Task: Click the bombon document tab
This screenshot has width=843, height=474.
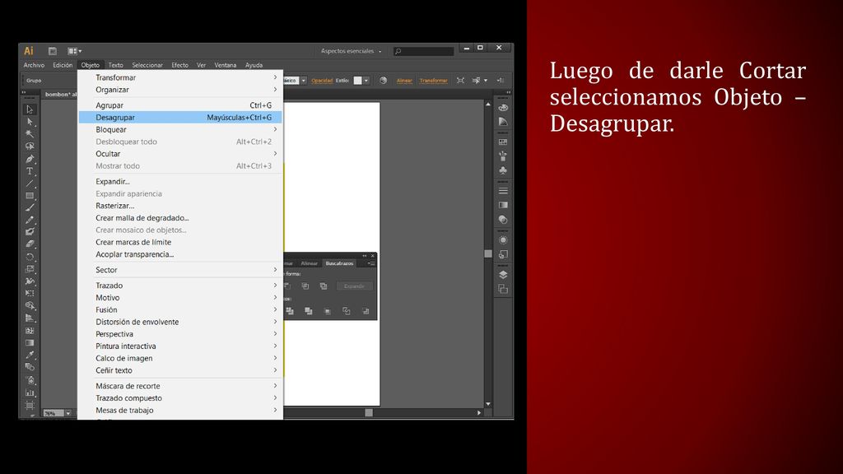Action: pos(60,94)
